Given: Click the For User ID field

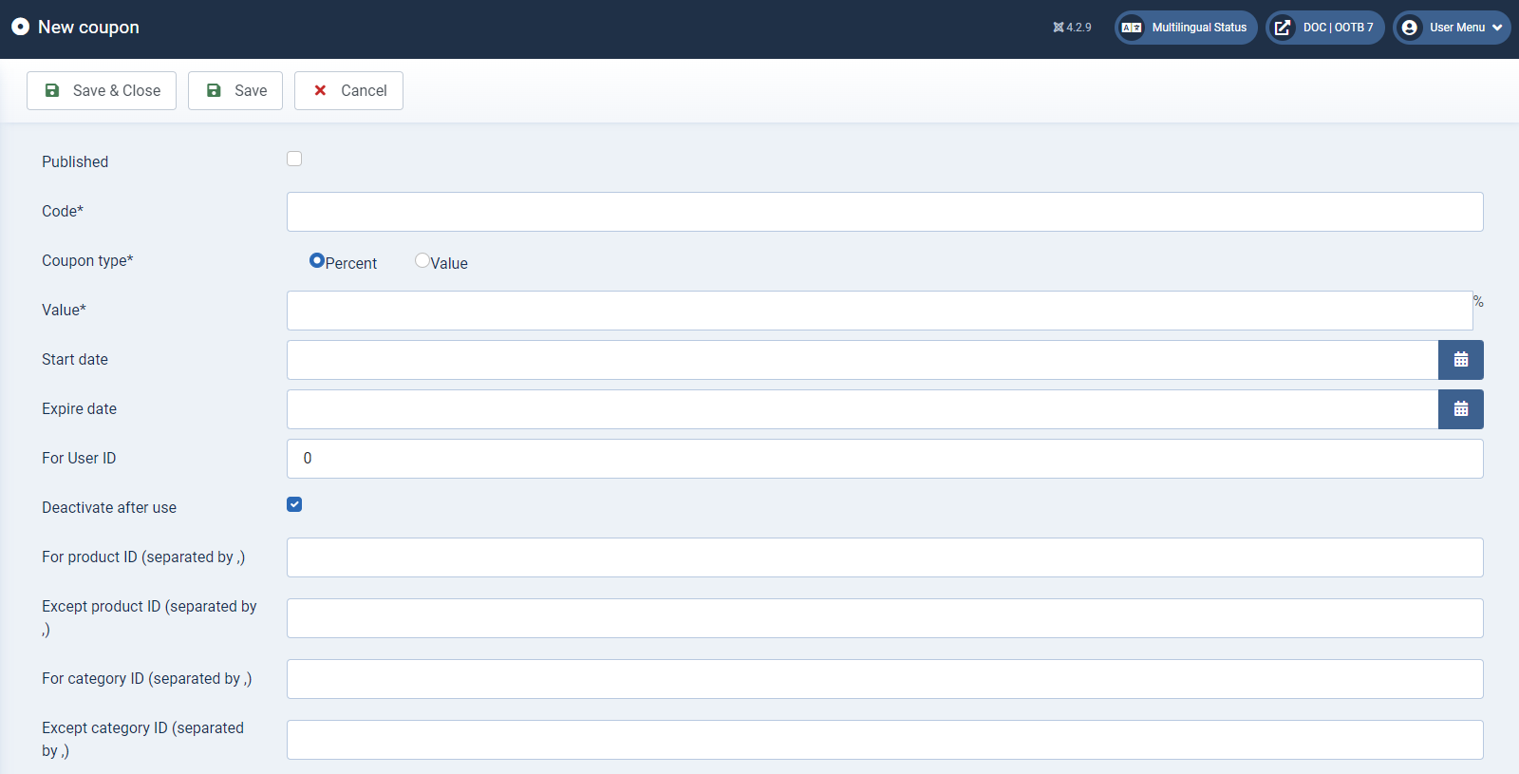Looking at the screenshot, I should (885, 459).
